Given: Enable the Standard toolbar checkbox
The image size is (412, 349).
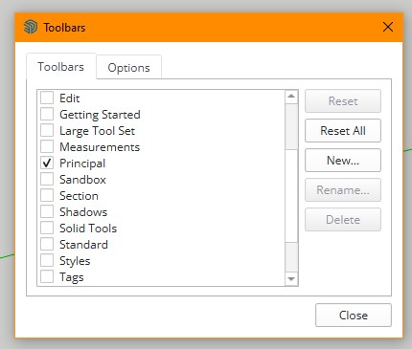Looking at the screenshot, I should point(47,244).
